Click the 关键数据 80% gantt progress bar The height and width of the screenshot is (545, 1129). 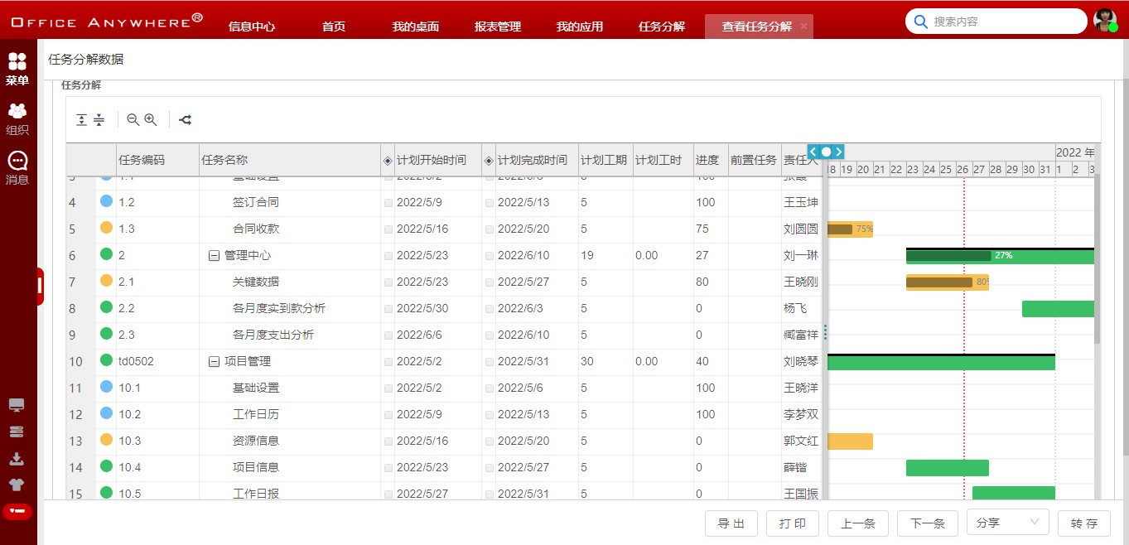pyautogui.click(x=948, y=282)
